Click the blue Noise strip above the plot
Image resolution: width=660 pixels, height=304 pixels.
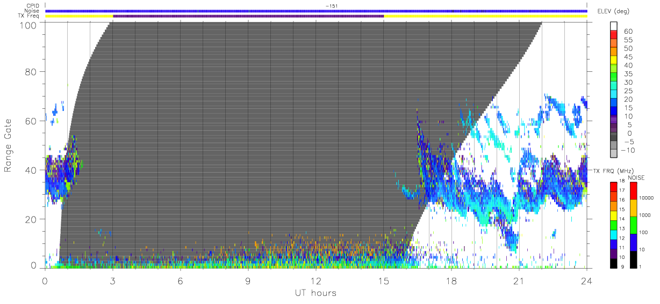[x=316, y=11]
